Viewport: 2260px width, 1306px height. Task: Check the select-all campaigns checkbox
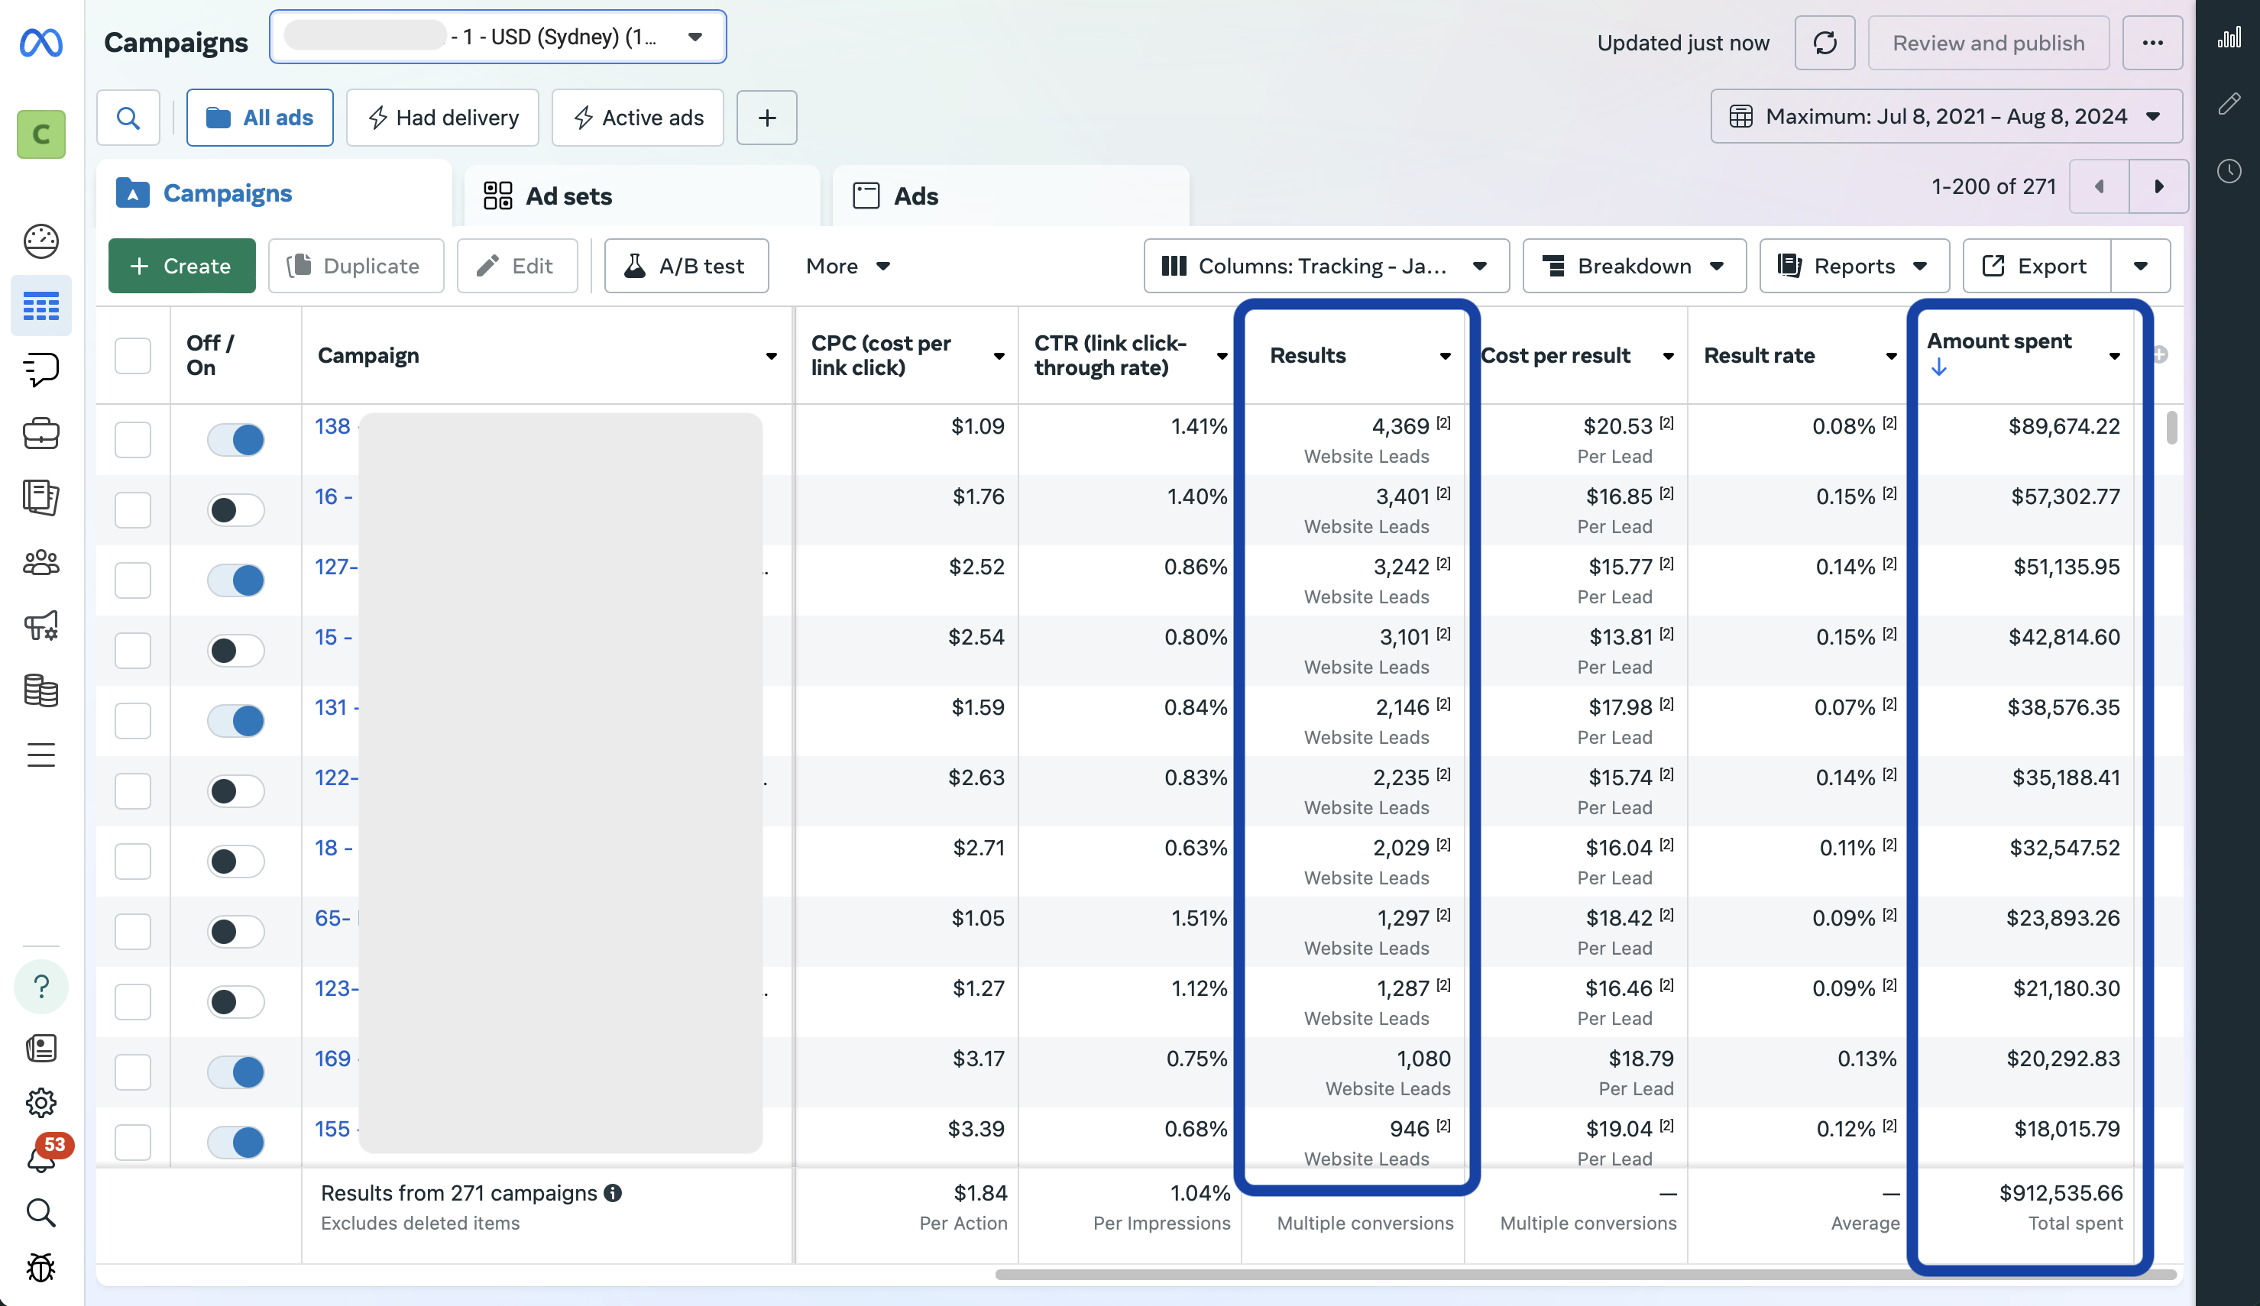[133, 355]
